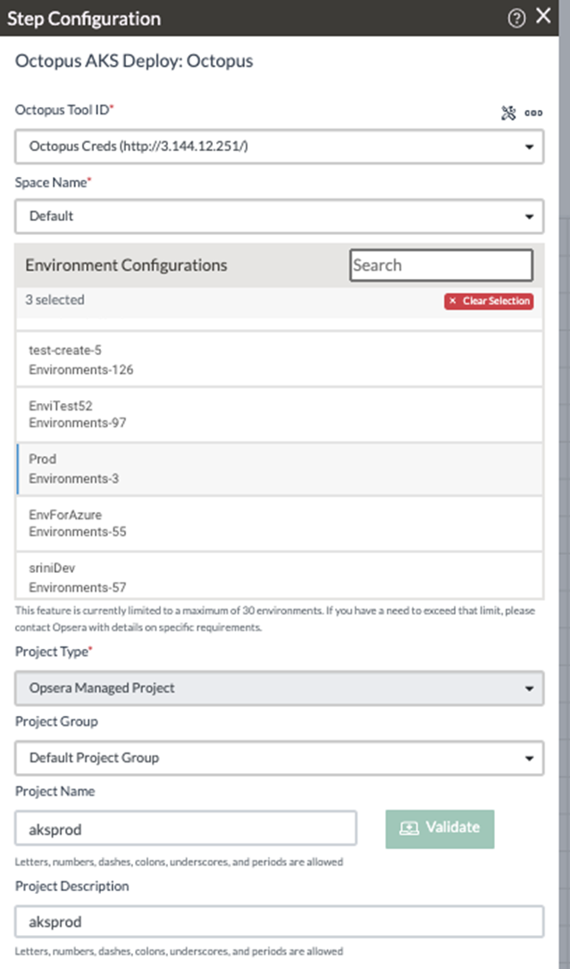Click the Project Name aksprod field
This screenshot has height=969, width=570.
186,829
